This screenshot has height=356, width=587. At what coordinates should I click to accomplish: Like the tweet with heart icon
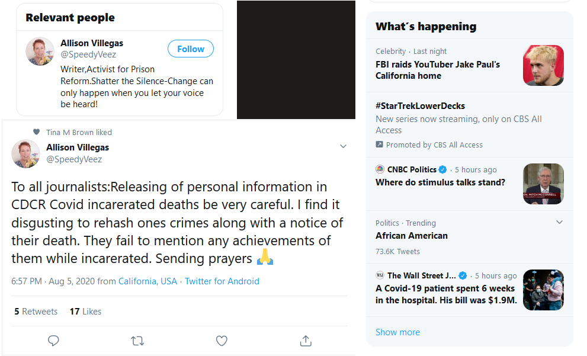coord(222,341)
